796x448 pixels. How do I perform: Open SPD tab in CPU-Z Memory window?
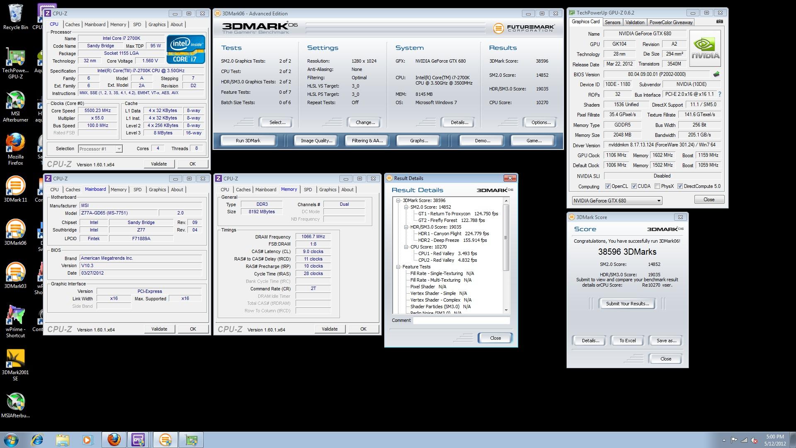click(x=308, y=190)
